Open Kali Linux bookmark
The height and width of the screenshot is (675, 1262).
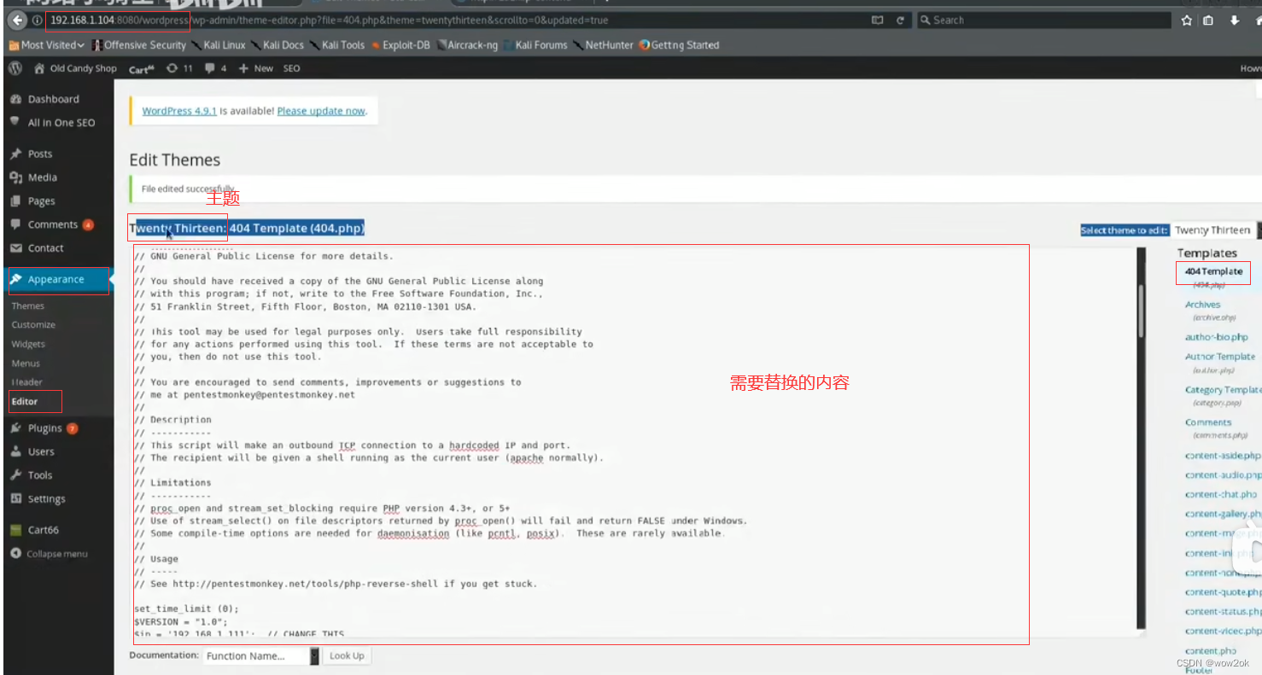pyautogui.click(x=219, y=45)
